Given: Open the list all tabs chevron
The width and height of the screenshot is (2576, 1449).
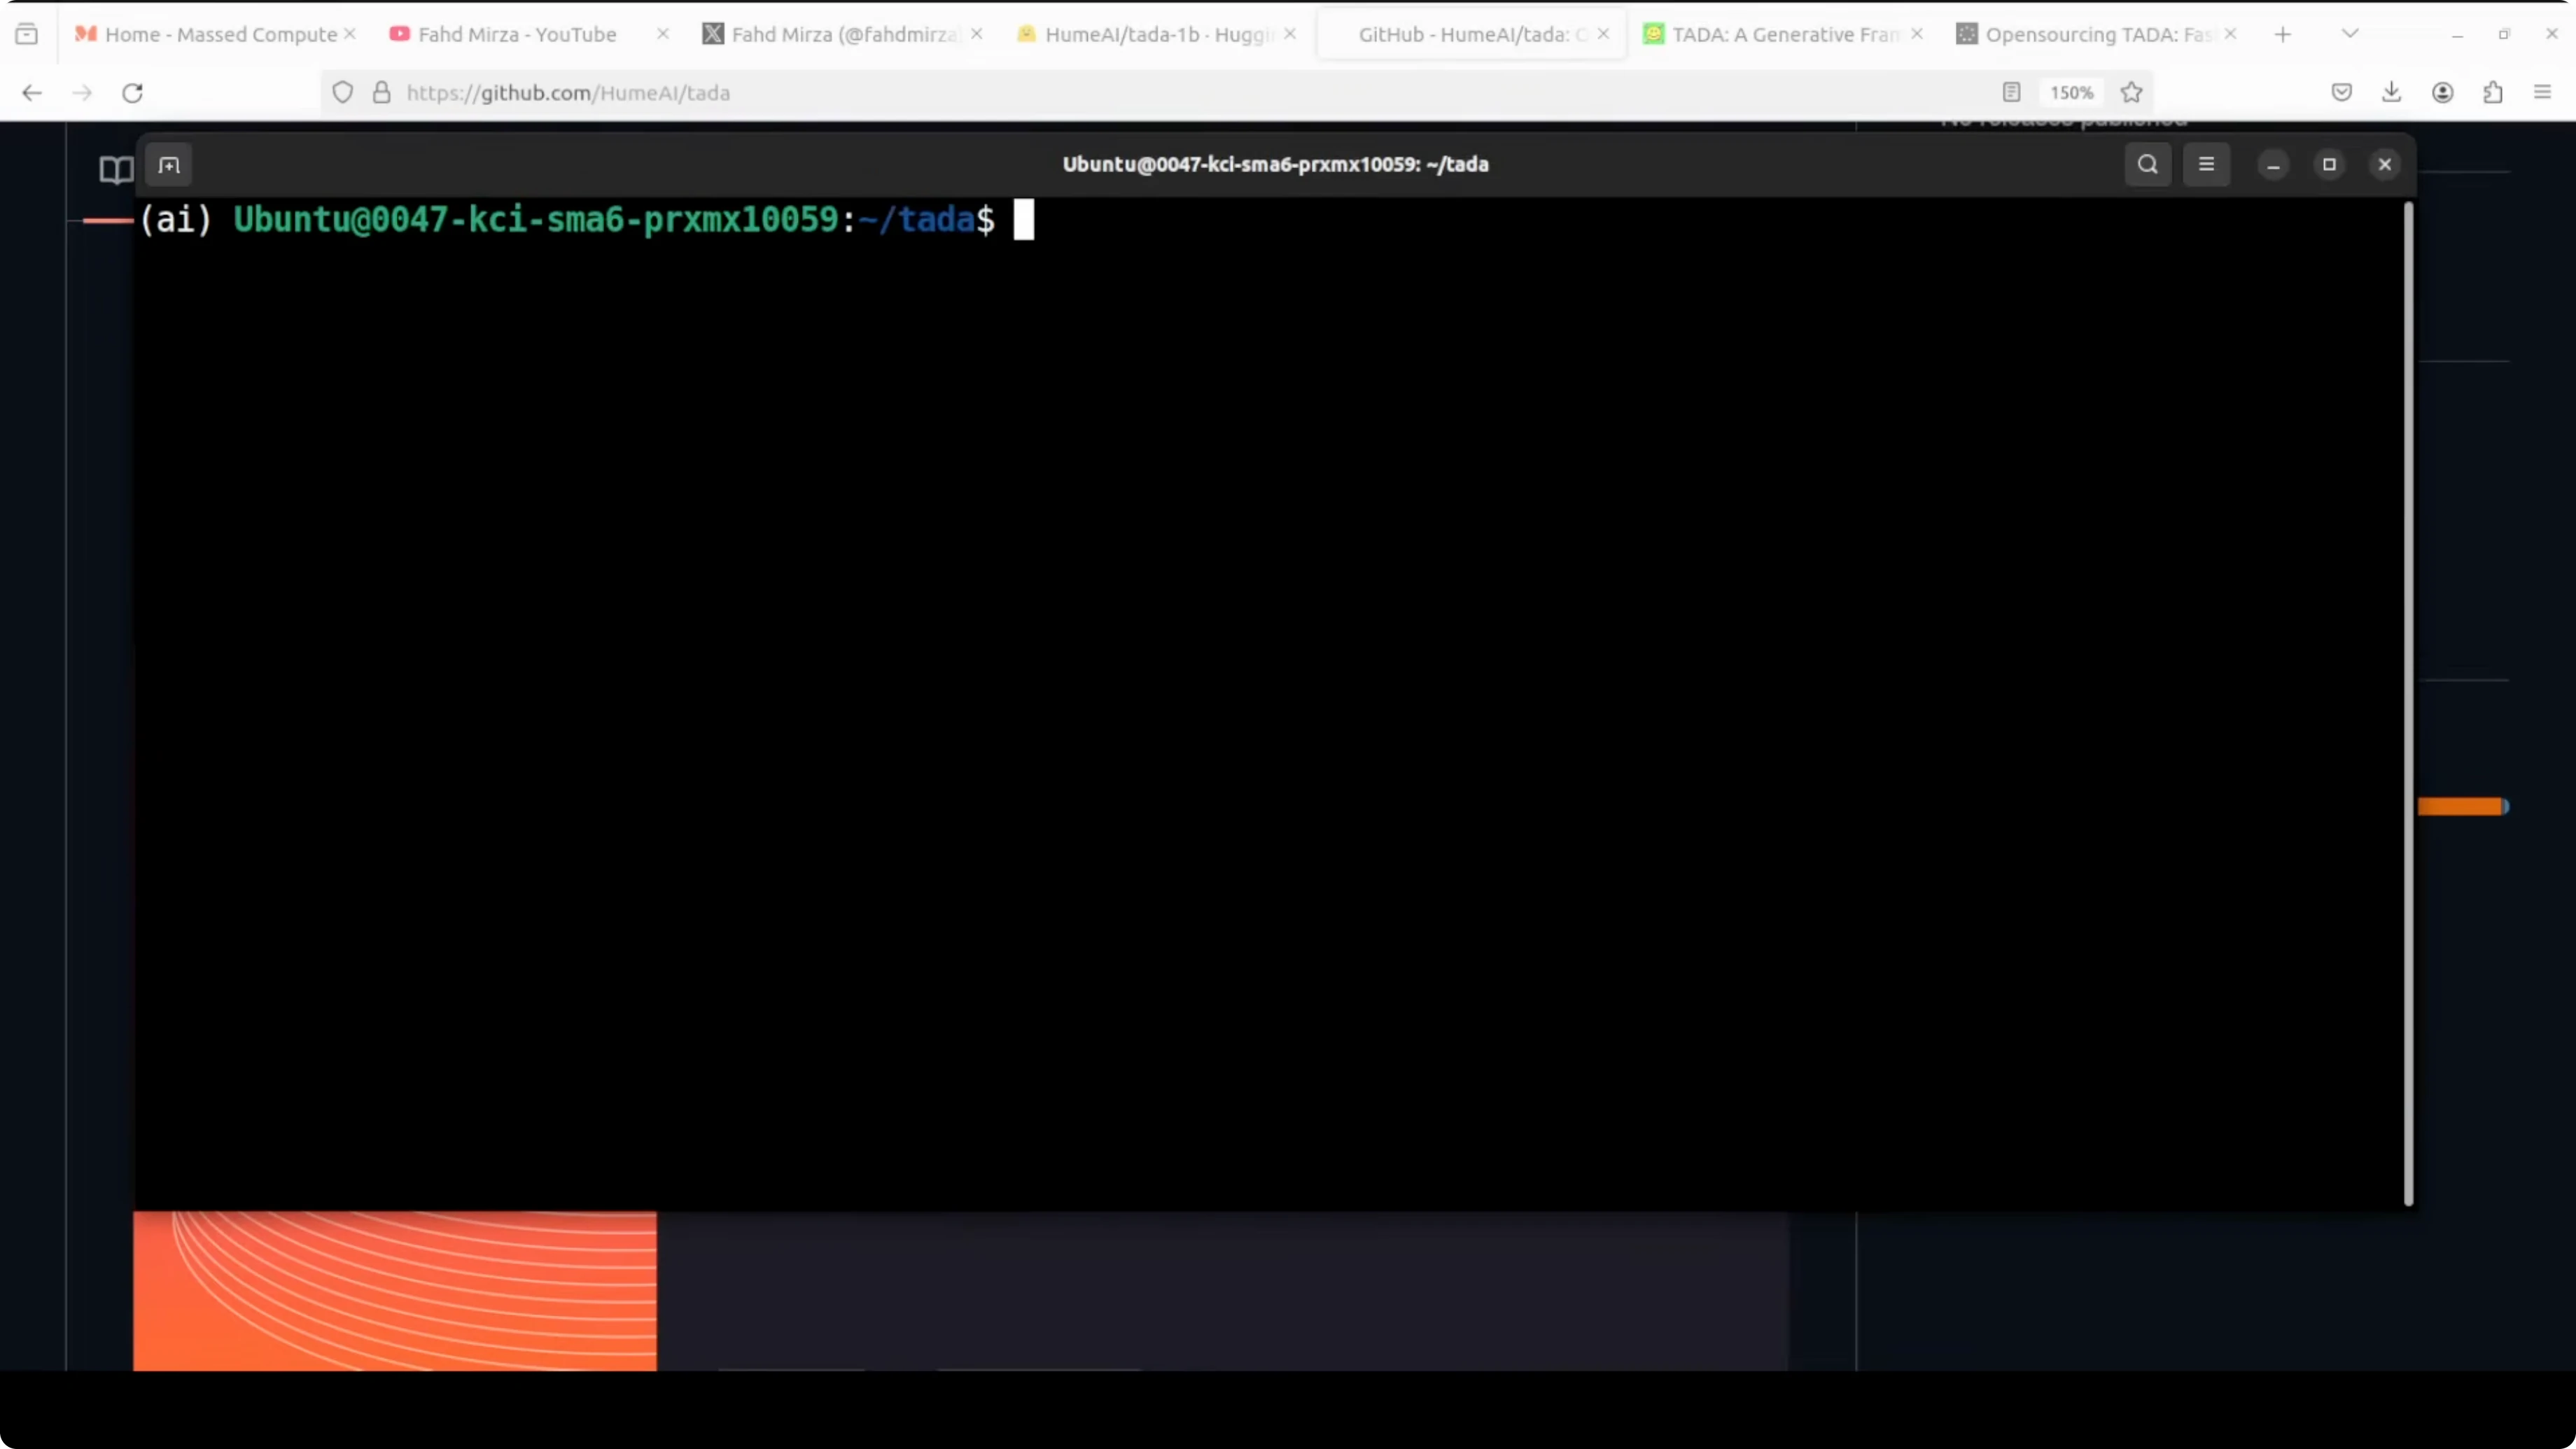Looking at the screenshot, I should click(2350, 33).
